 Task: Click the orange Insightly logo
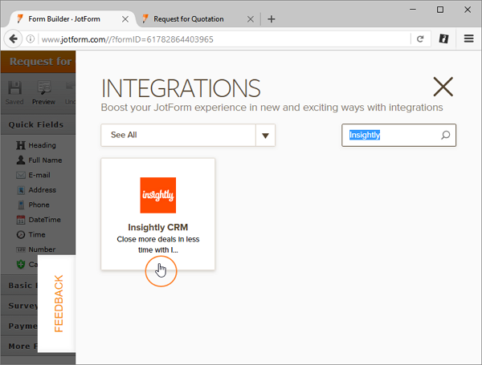157,195
